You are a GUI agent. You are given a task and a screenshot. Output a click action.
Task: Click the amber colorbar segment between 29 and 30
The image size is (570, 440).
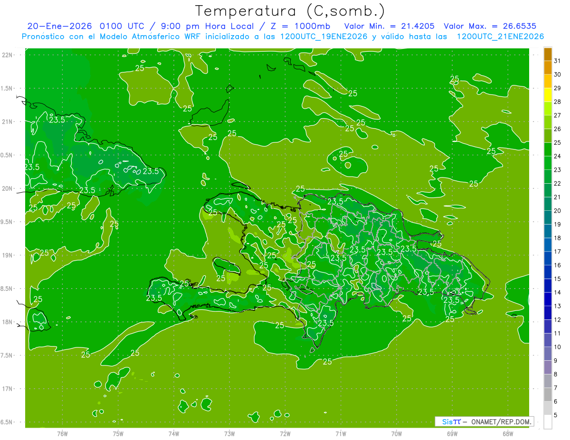(548, 81)
